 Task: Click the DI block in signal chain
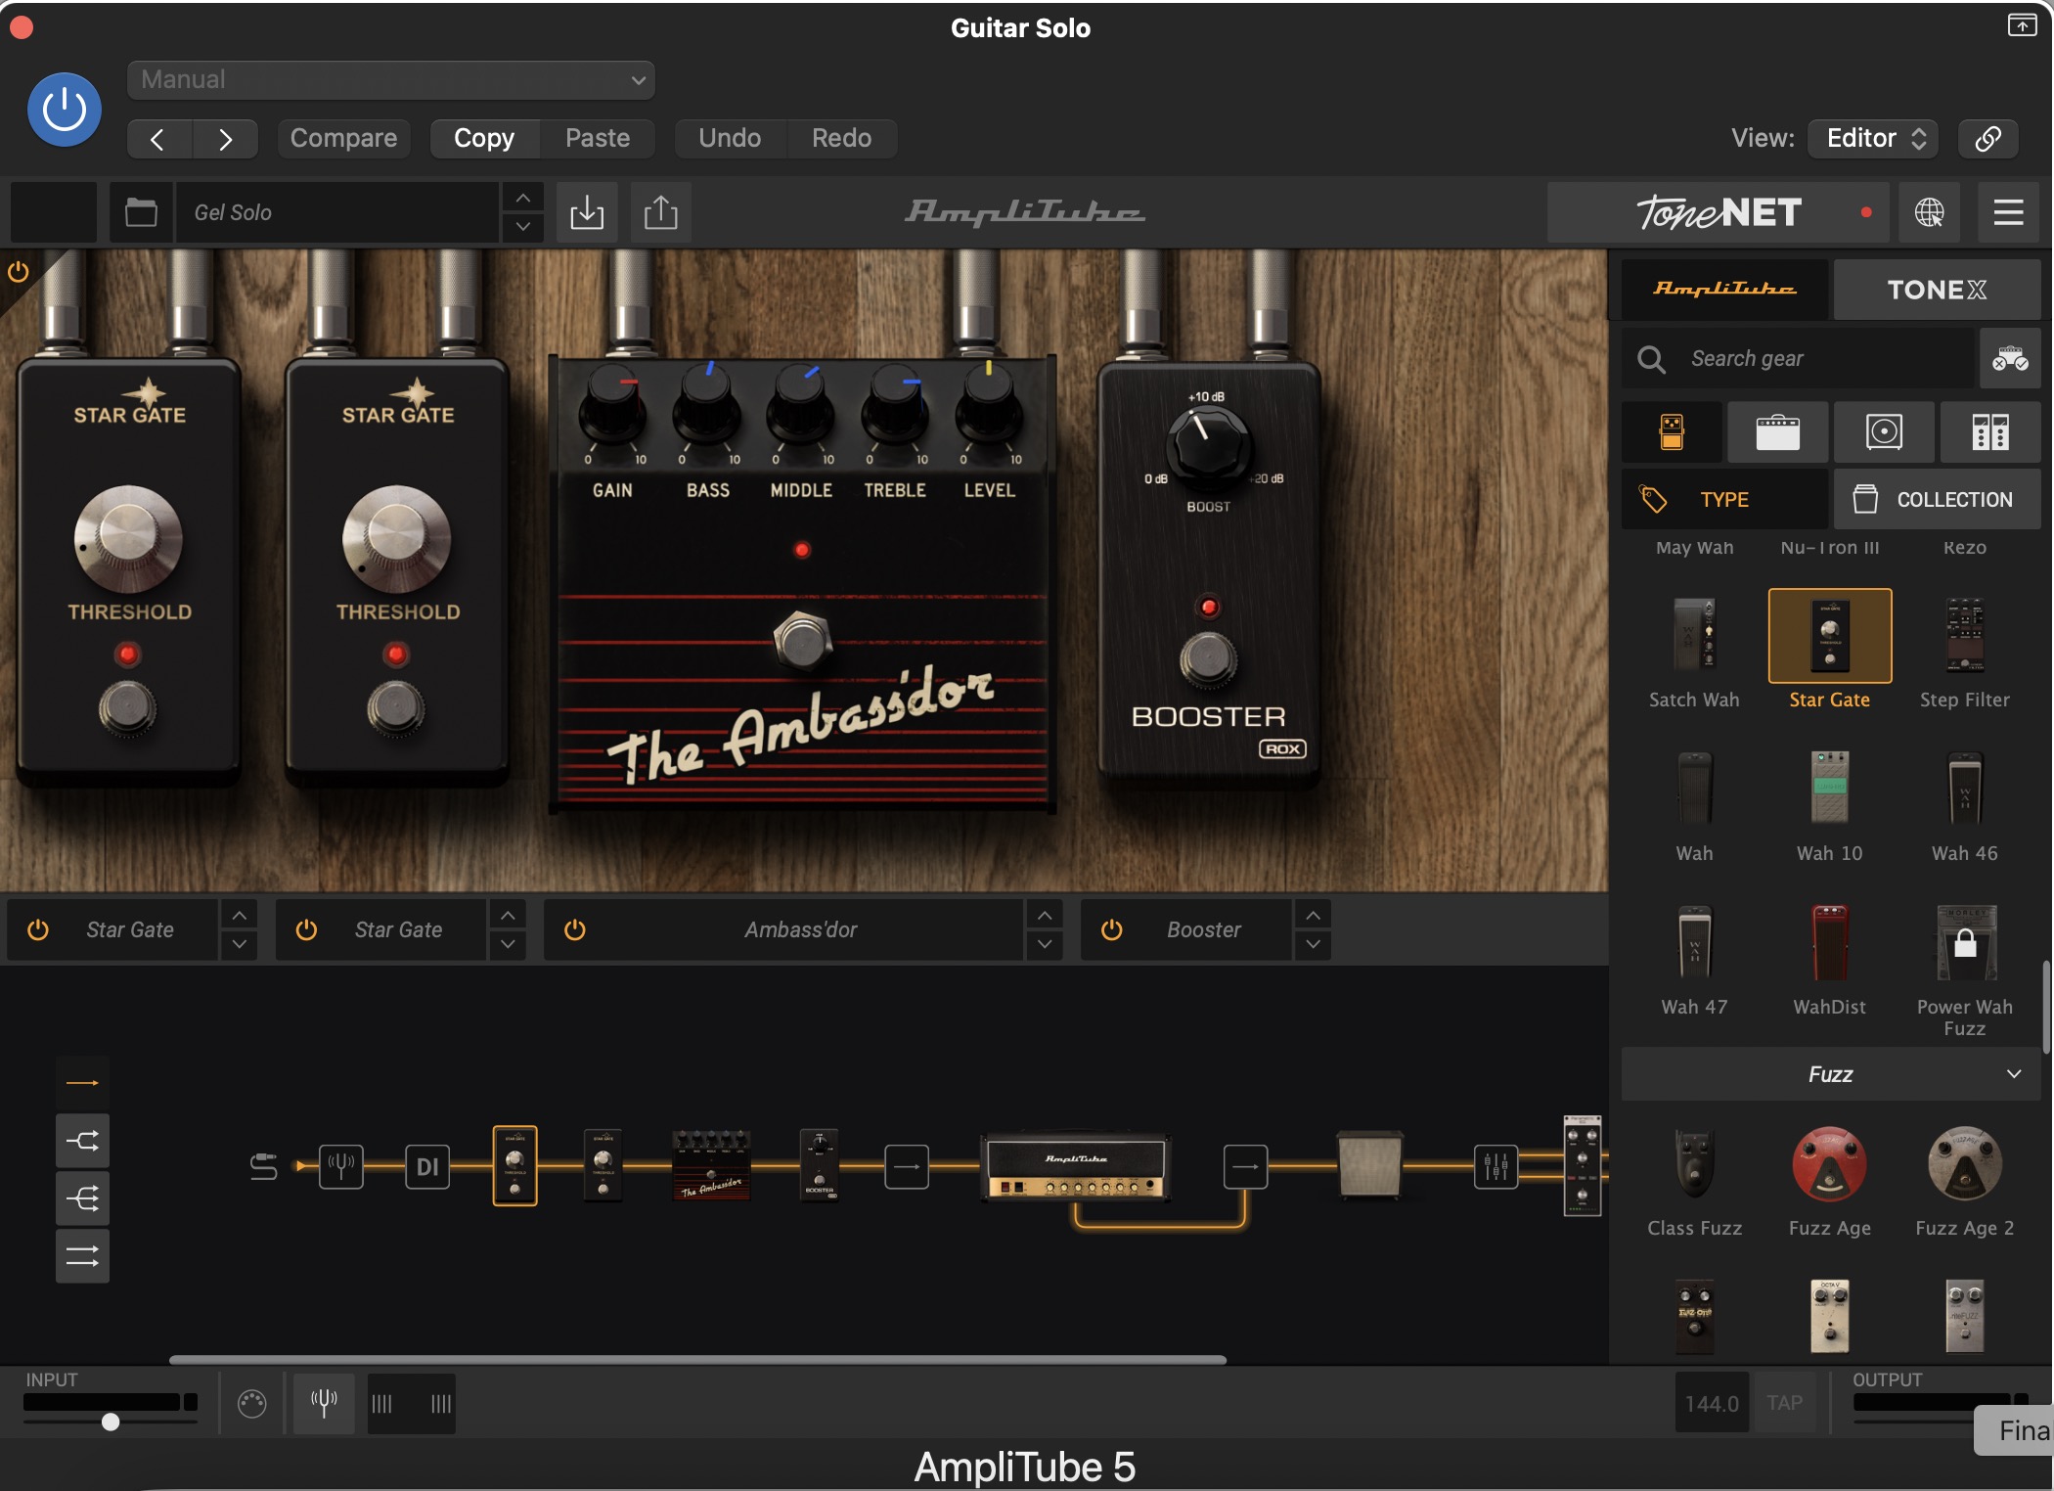(427, 1166)
